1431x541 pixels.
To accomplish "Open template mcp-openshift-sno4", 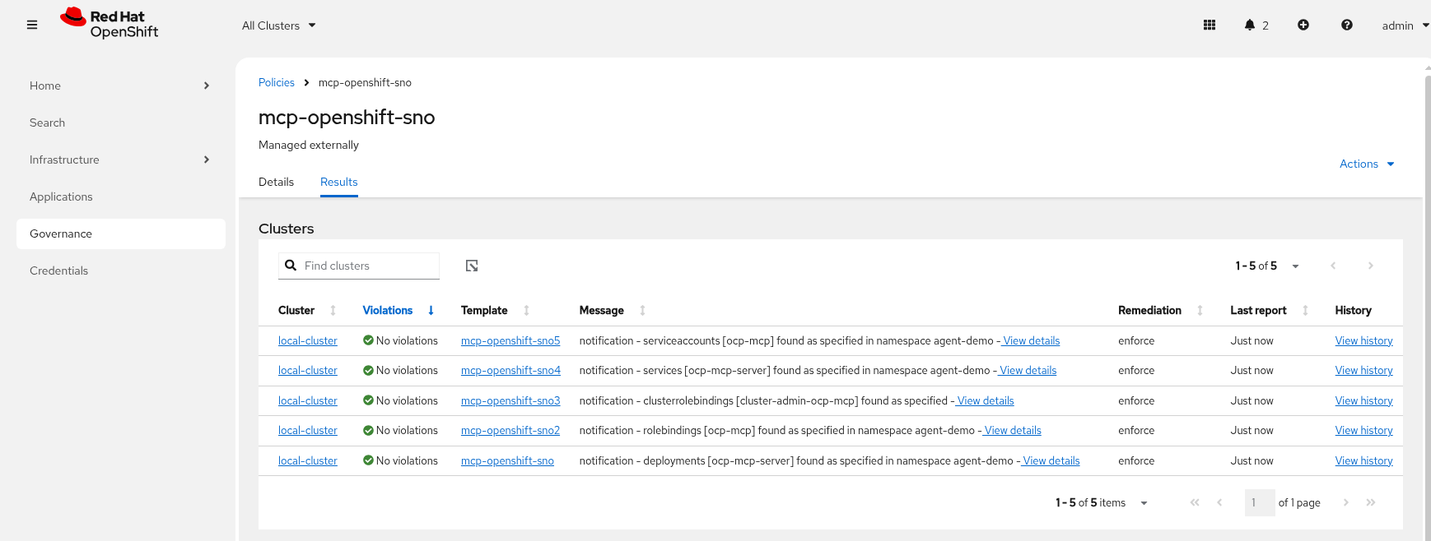I will (x=510, y=370).
